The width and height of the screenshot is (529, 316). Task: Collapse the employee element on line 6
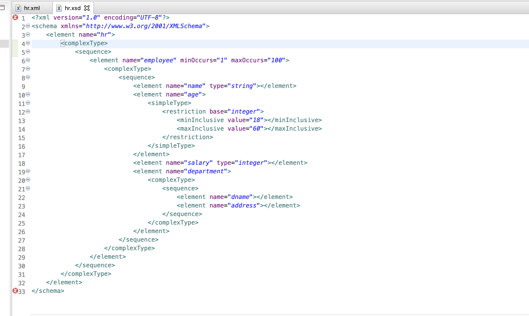click(28, 60)
